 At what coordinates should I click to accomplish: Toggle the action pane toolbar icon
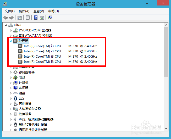coord(42,18)
